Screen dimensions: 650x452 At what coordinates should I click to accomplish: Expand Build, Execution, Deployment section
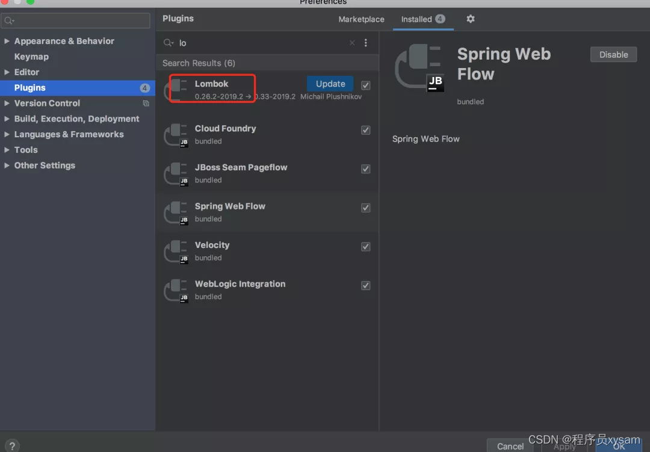coord(7,119)
